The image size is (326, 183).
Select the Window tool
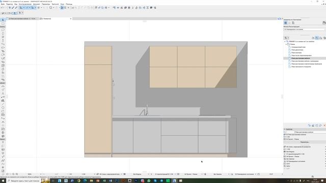tap(3, 37)
